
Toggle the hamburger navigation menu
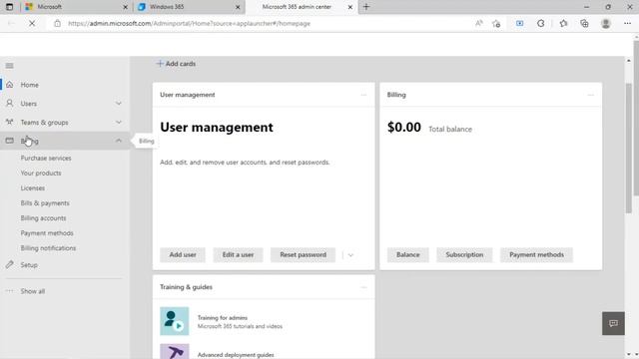[x=9, y=66]
